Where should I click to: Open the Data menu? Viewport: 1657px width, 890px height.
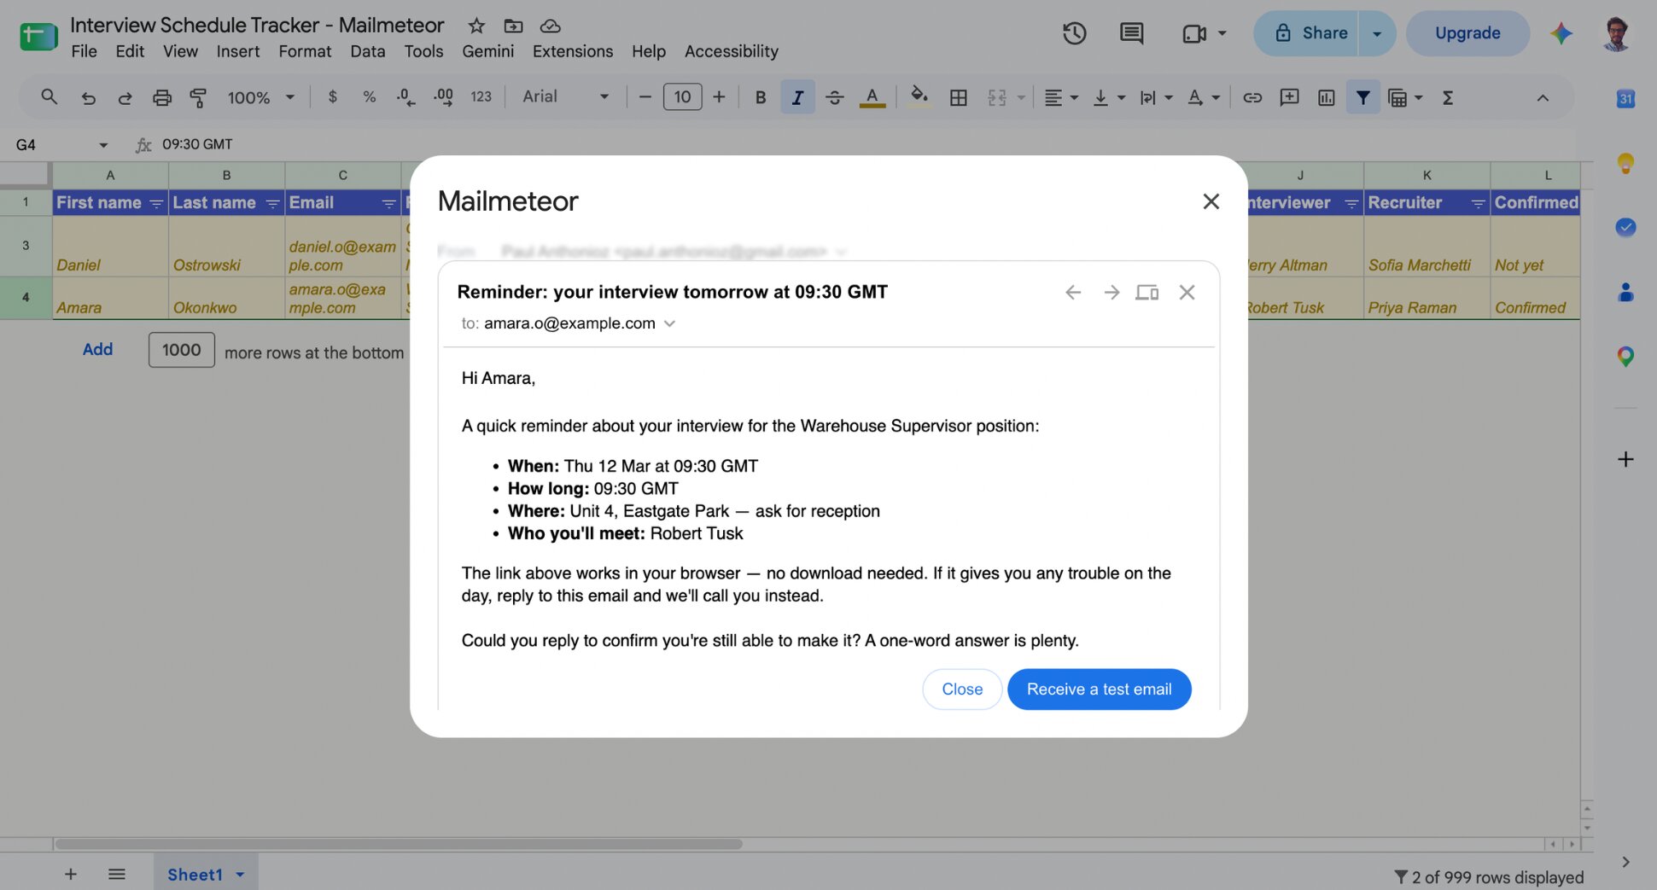click(x=367, y=51)
